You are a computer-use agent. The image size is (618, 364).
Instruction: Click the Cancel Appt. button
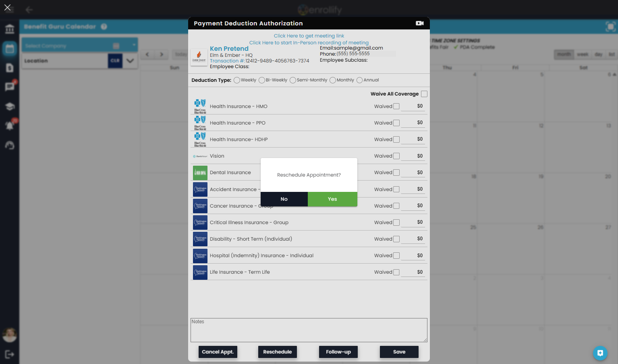[218, 352]
